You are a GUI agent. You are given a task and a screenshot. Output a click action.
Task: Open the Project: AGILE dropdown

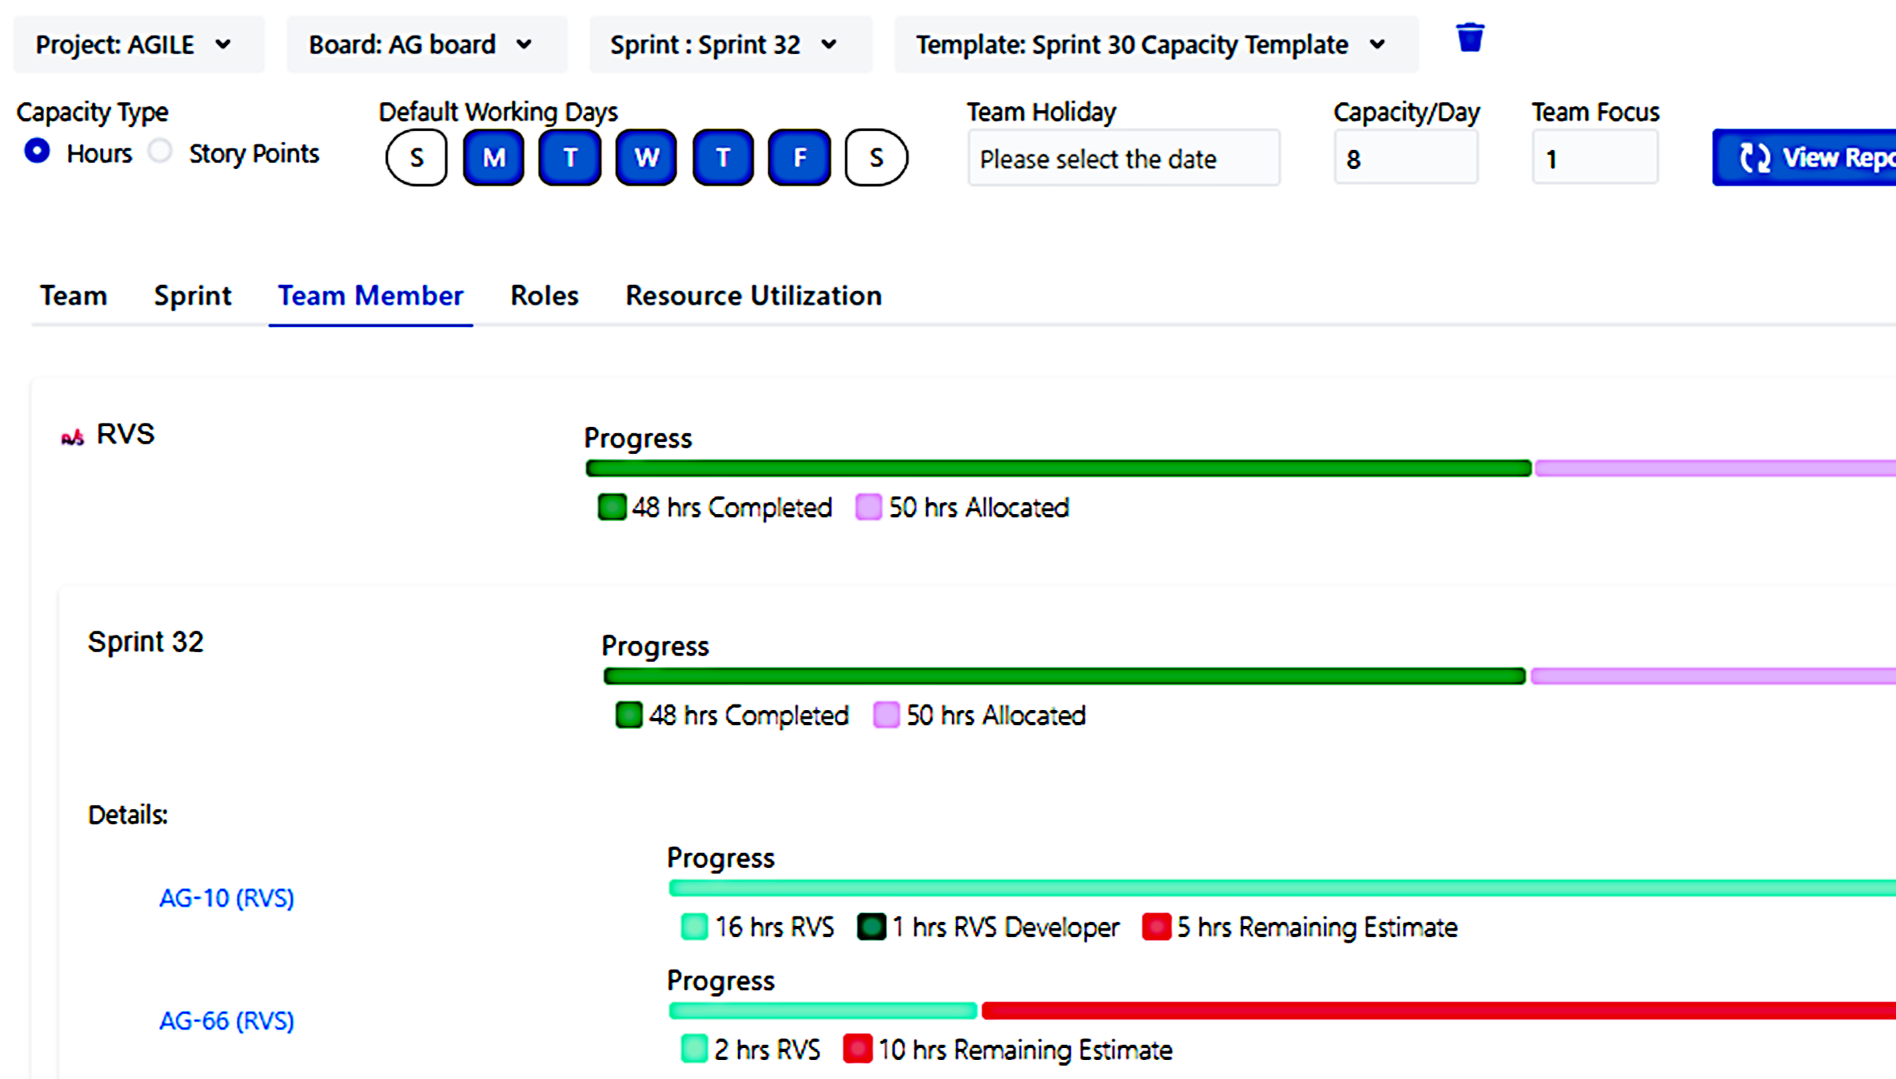pyautogui.click(x=135, y=44)
